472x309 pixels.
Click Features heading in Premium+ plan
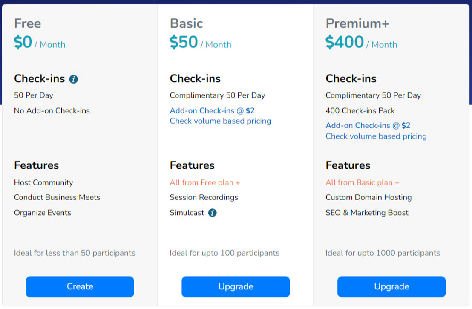pos(348,165)
